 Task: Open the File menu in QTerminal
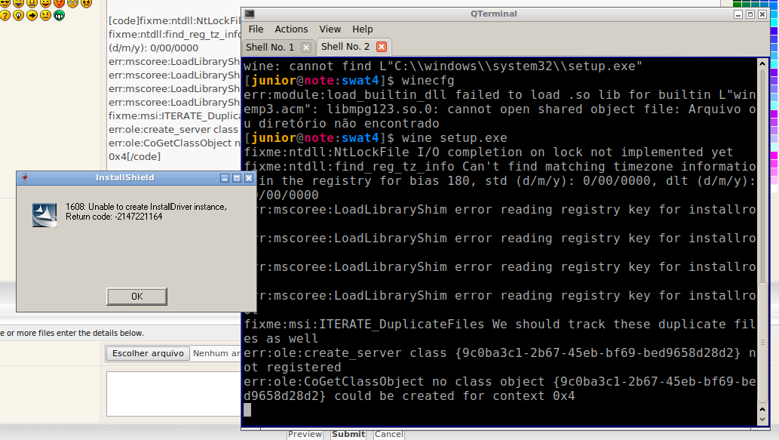pyautogui.click(x=256, y=29)
